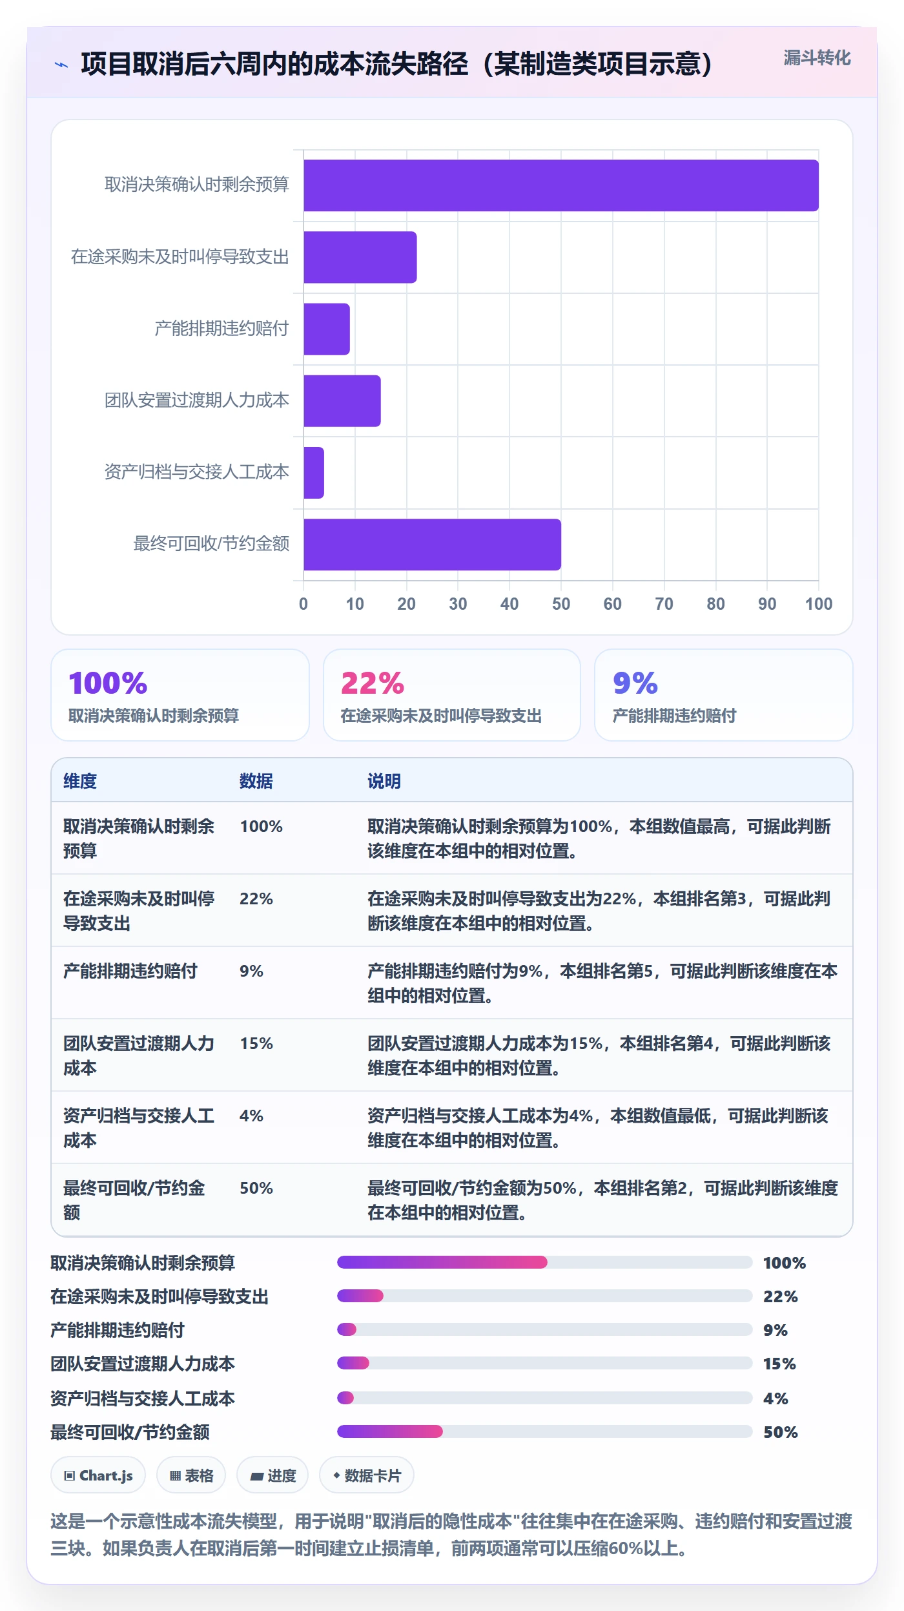This screenshot has height=1611, width=904.
Task: Click the lightning icon beside the title
Action: (61, 65)
